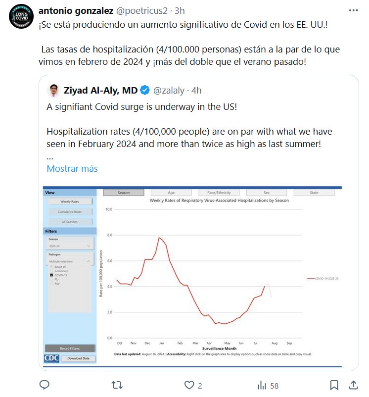Click the reply speech bubble icon
369x397 pixels.
[45, 385]
